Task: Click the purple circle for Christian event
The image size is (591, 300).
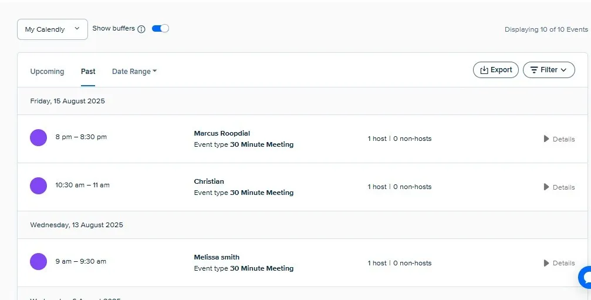Action: [38, 186]
